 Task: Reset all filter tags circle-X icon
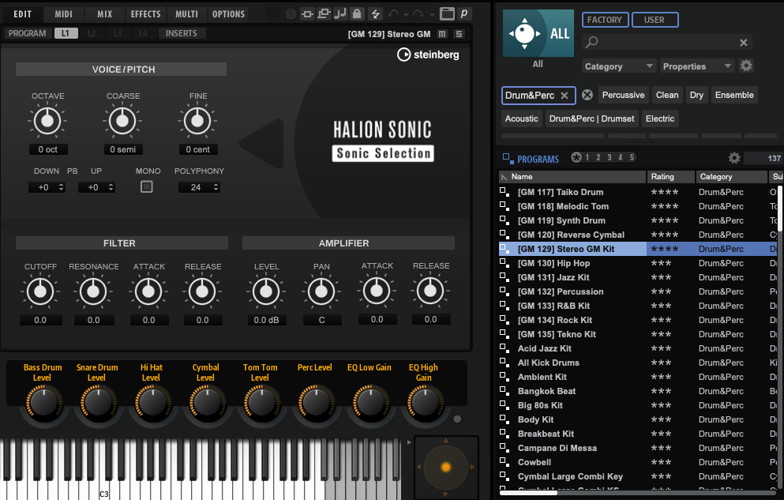click(x=587, y=95)
